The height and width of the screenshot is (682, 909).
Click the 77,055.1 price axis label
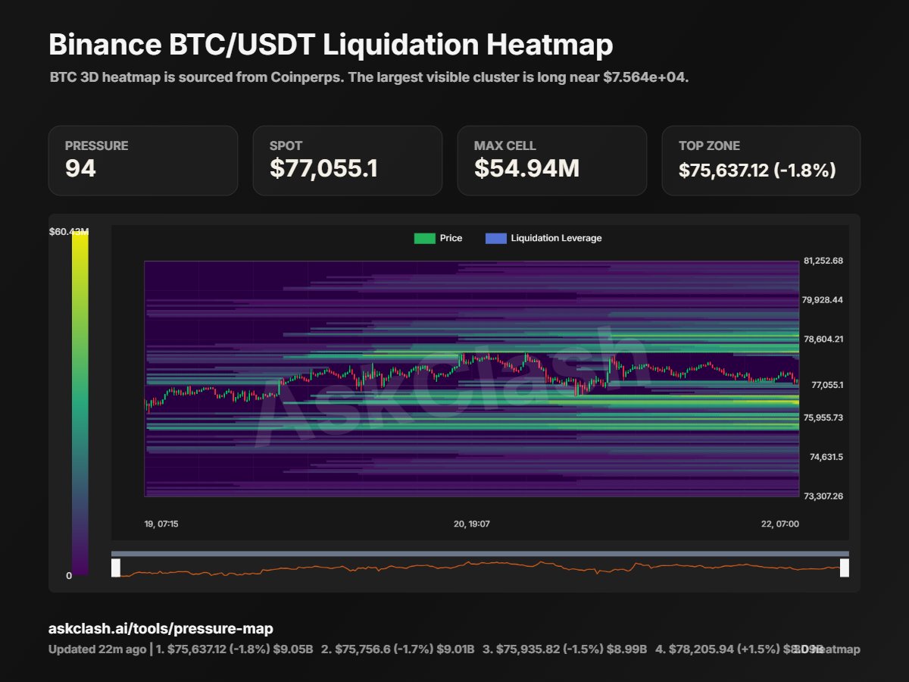point(827,385)
